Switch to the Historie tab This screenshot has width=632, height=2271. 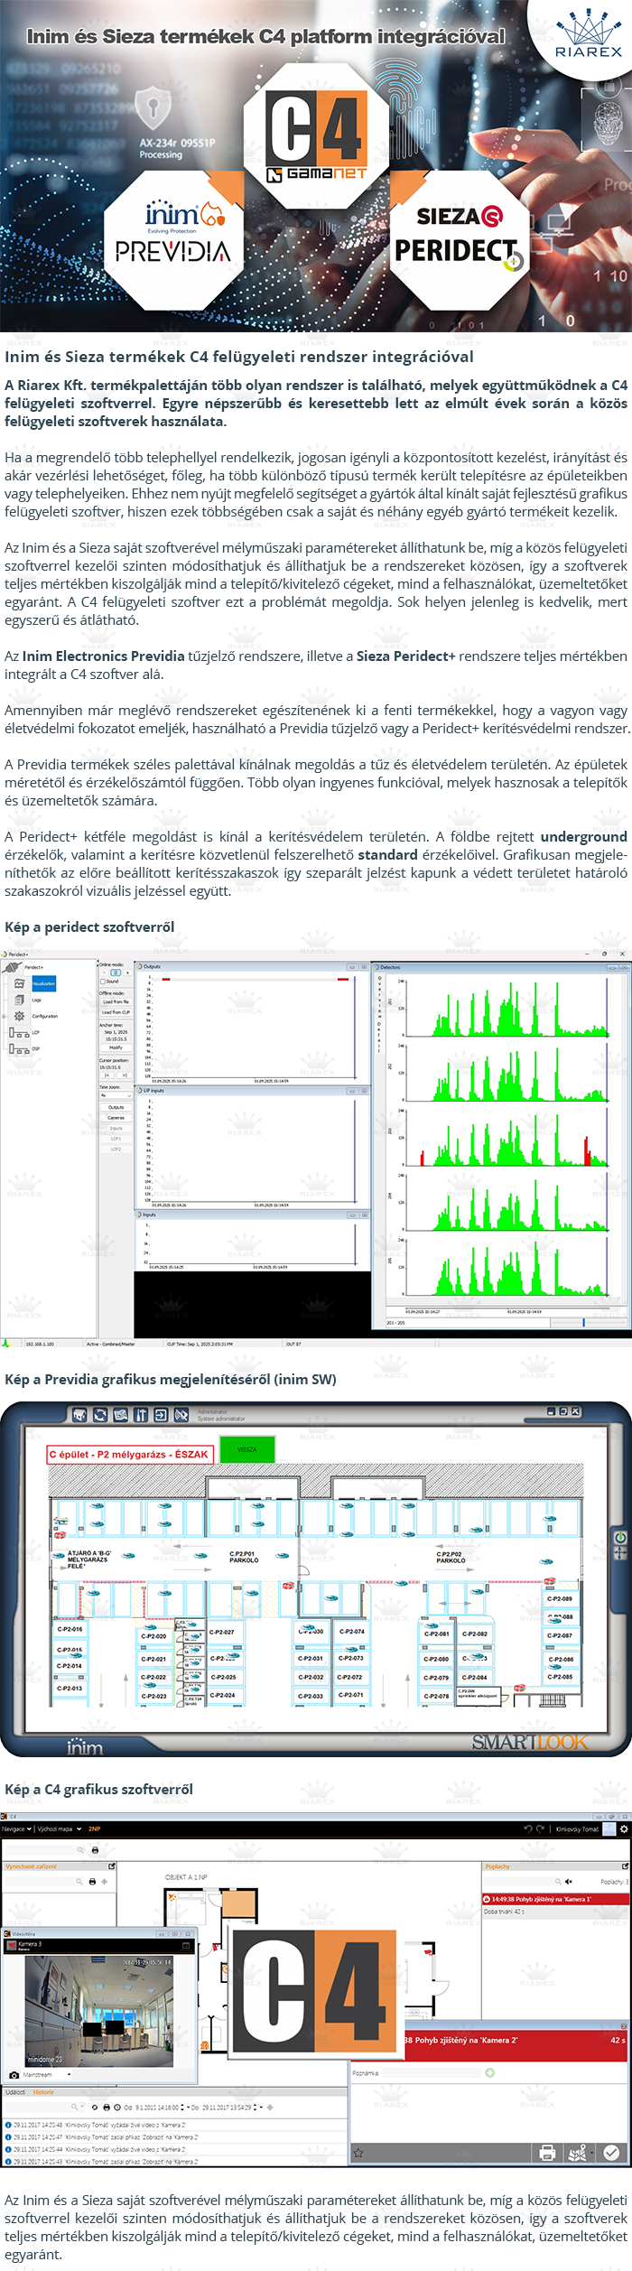pyautogui.click(x=43, y=2091)
